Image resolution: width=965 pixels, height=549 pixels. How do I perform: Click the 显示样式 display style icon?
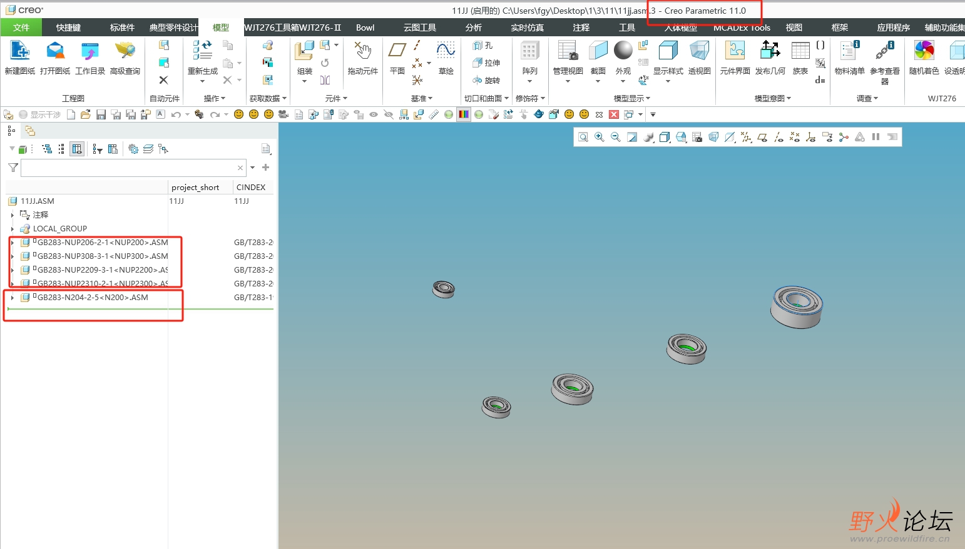(668, 50)
